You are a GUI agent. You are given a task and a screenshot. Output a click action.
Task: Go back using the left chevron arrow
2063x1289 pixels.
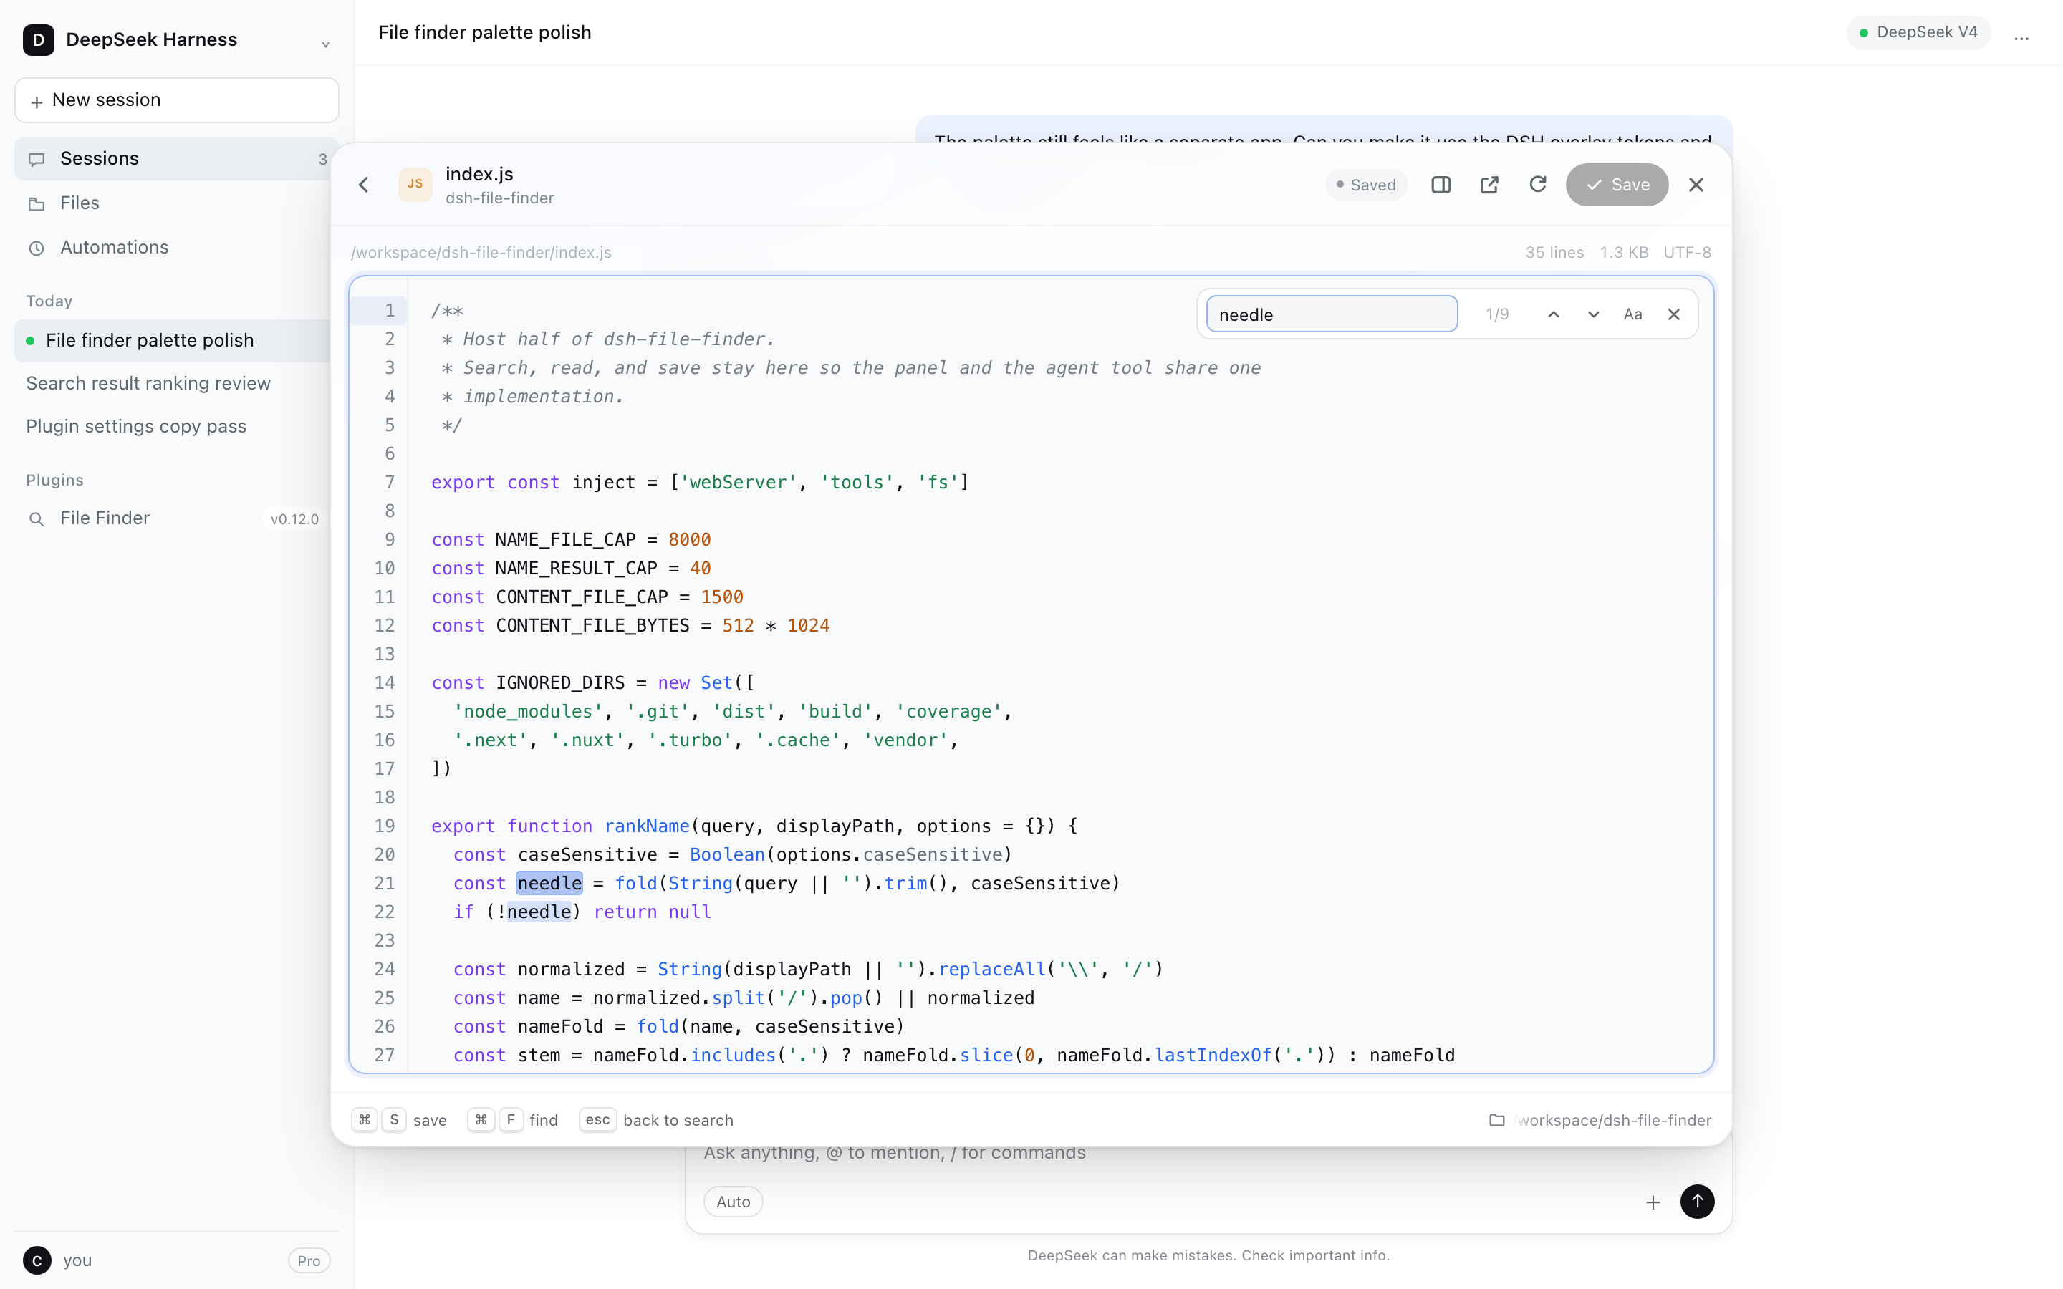(x=364, y=184)
